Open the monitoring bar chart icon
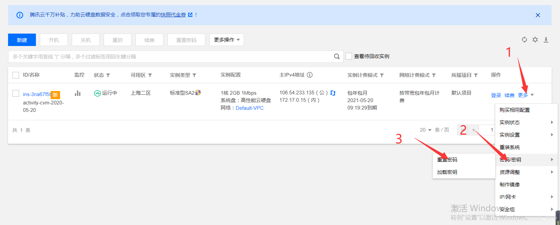This screenshot has height=225, width=560. click(78, 93)
